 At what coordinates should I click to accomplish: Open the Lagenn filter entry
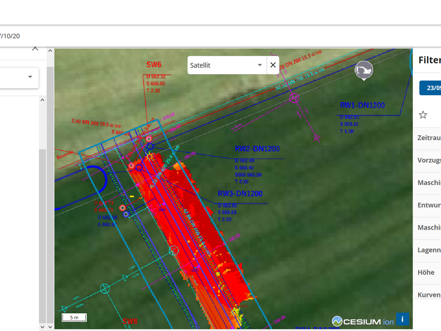429,250
